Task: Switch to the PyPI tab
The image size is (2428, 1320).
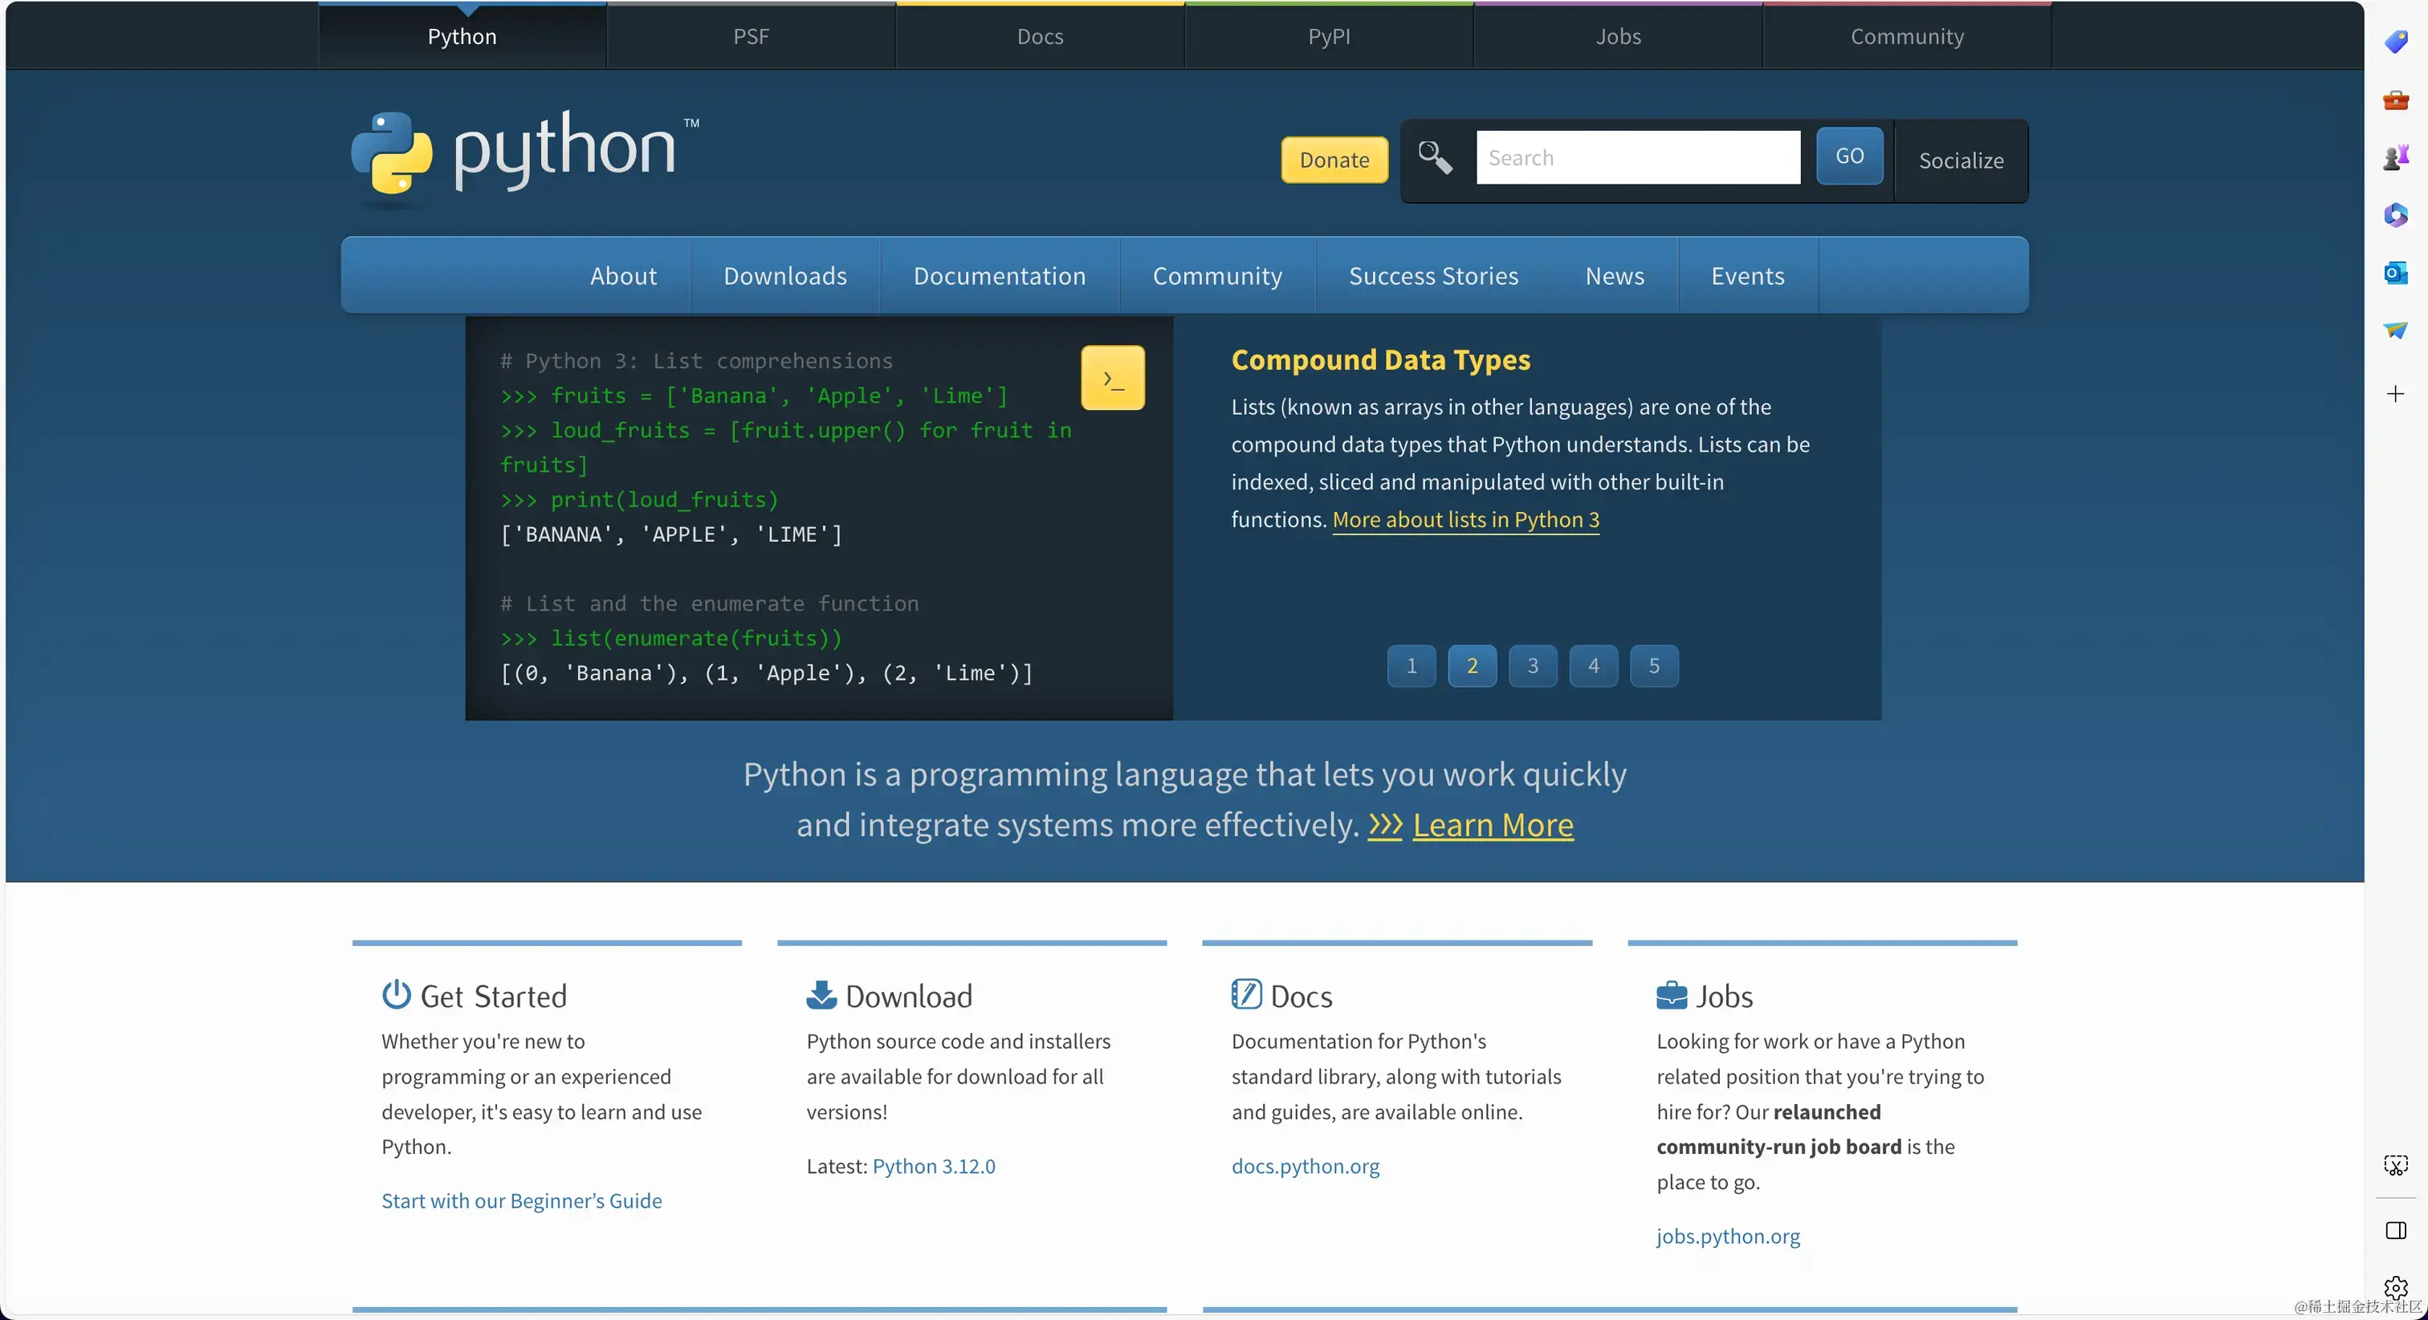Action: (1328, 37)
